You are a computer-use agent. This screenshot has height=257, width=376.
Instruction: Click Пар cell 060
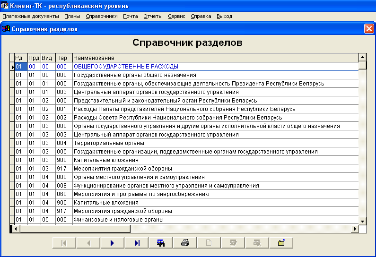click(64, 194)
